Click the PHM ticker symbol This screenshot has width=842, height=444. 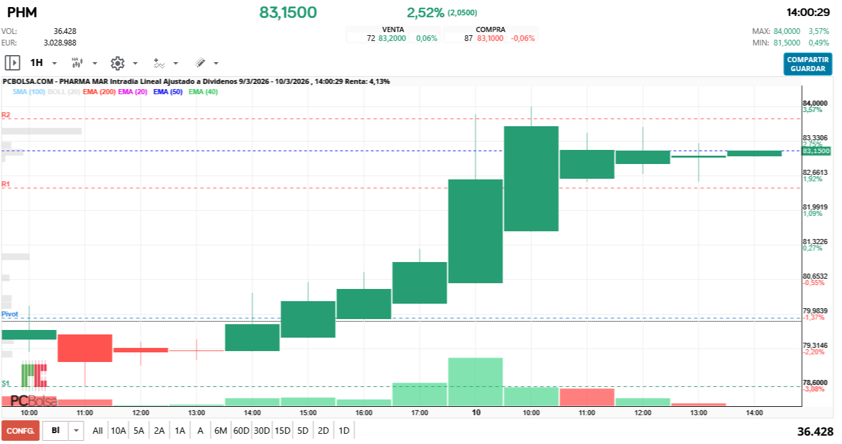[x=22, y=12]
